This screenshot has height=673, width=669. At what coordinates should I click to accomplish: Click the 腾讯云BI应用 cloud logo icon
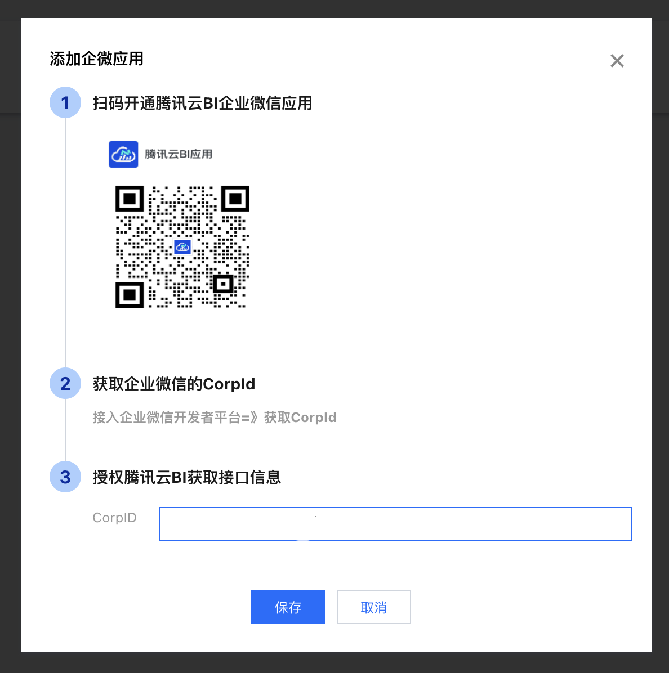[123, 154]
